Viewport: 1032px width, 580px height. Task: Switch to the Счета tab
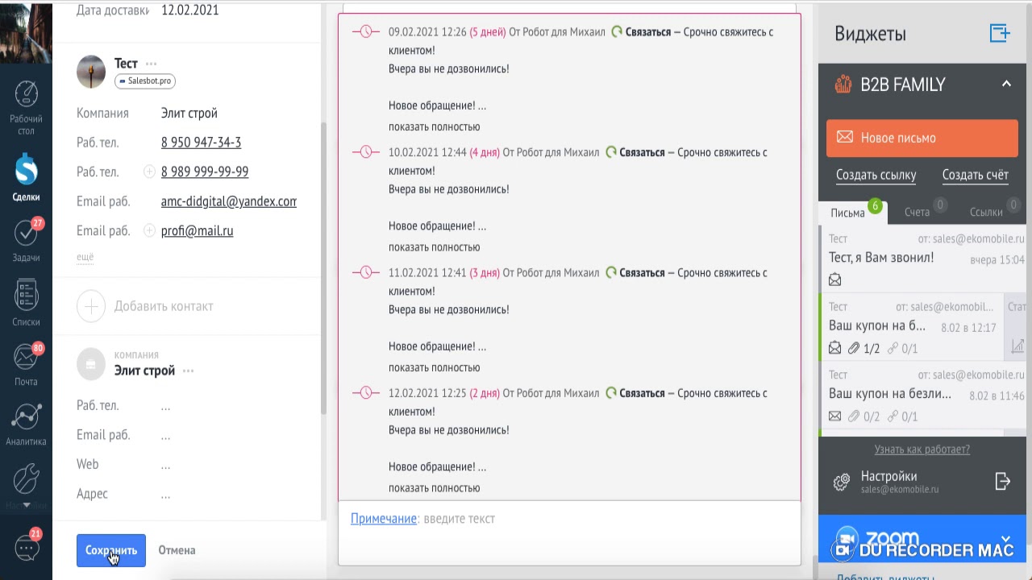pos(917,212)
